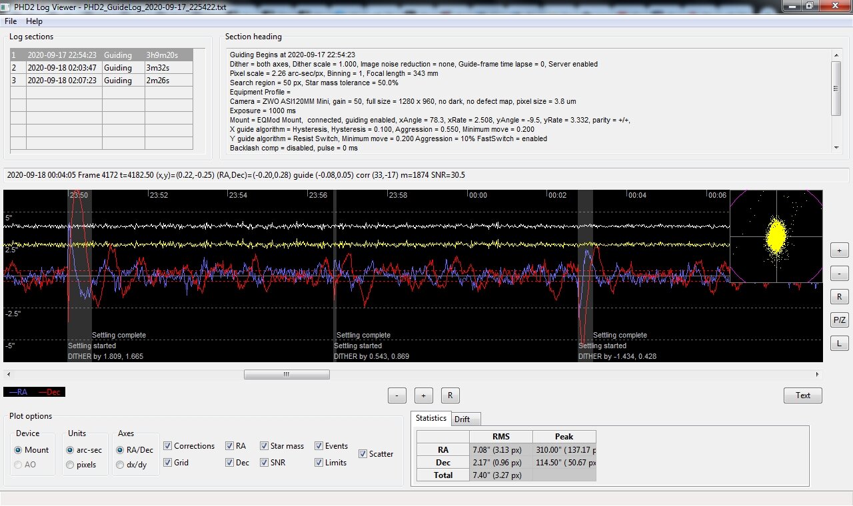Select log section 2020-09-18 02:07:23
This screenshot has height=506, width=853.
click(x=101, y=81)
